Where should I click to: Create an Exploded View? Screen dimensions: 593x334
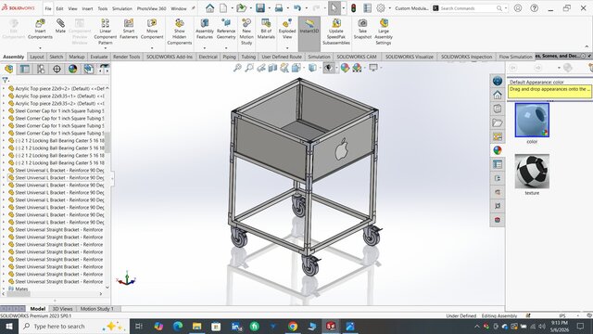pos(287,29)
